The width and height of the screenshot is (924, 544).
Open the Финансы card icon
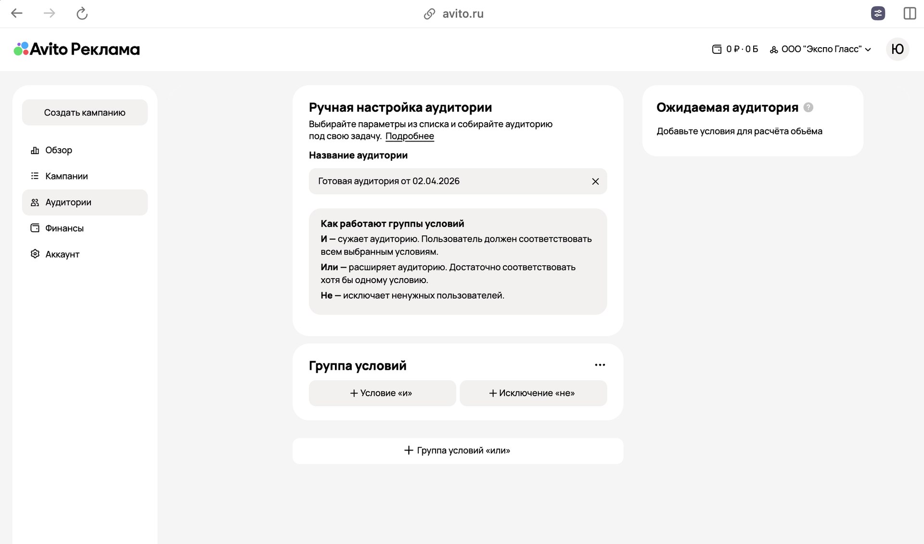[x=34, y=228]
